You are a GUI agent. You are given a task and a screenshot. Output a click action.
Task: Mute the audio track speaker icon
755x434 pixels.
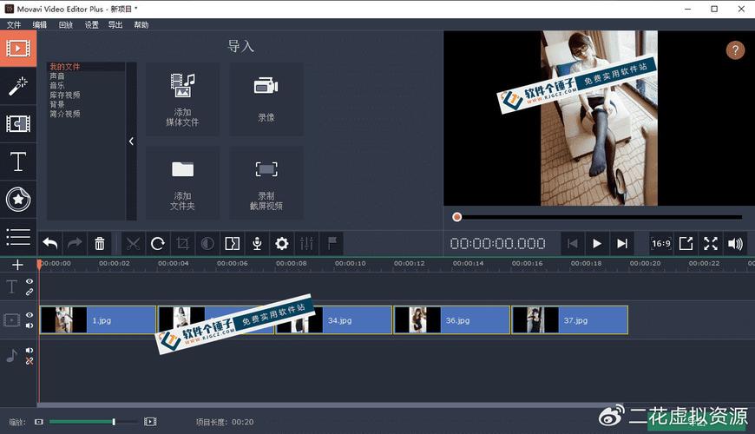[30, 350]
